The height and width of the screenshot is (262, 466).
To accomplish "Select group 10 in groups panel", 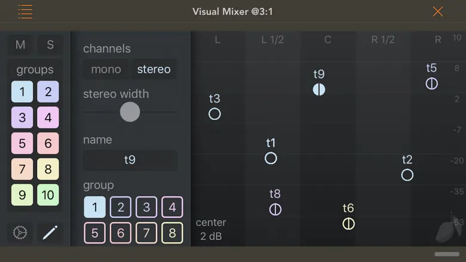I will coord(48,195).
